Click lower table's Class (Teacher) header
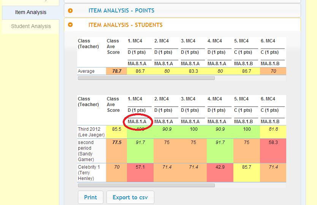317x205 pixels. pyautogui.click(x=88, y=102)
